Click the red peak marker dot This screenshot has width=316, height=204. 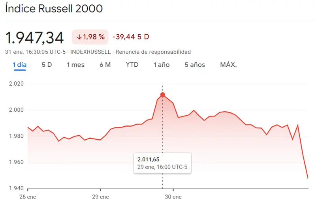(163, 95)
